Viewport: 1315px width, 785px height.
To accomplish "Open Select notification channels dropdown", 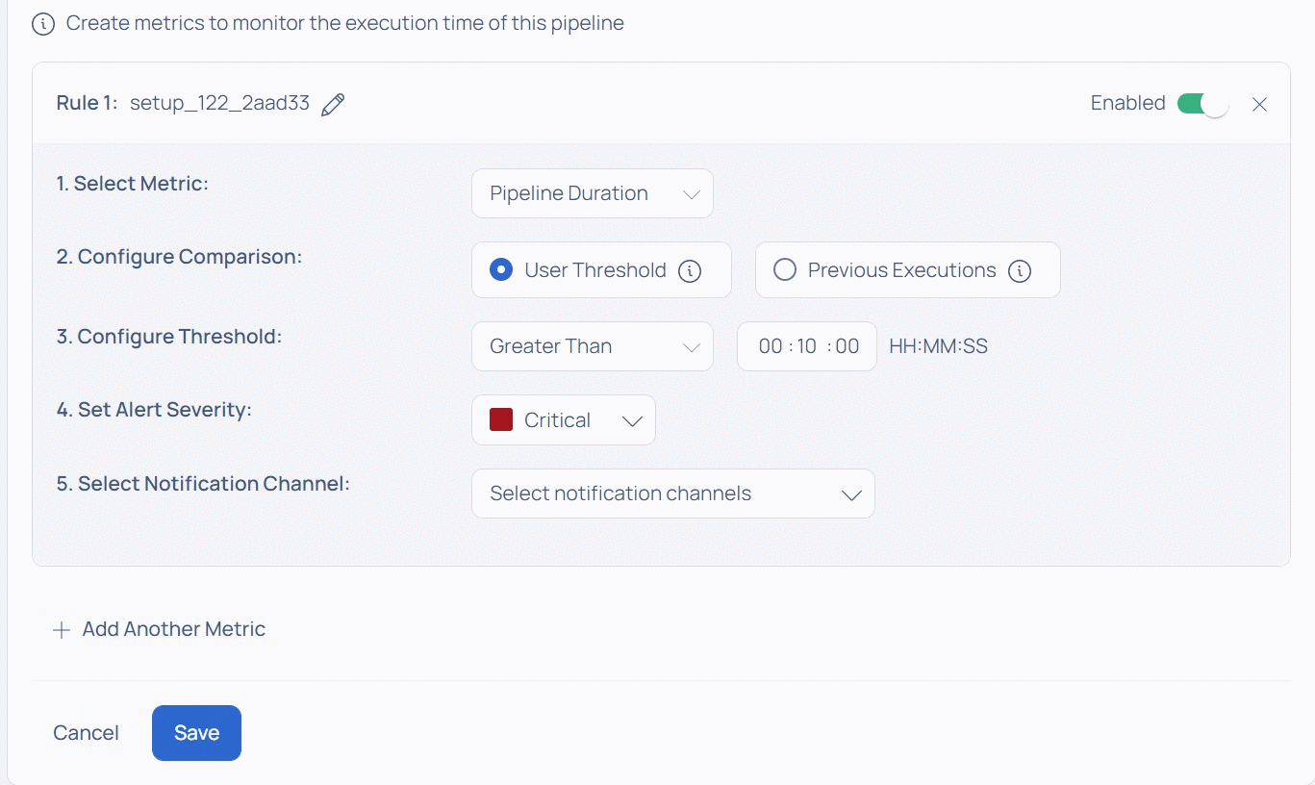I will (x=673, y=494).
